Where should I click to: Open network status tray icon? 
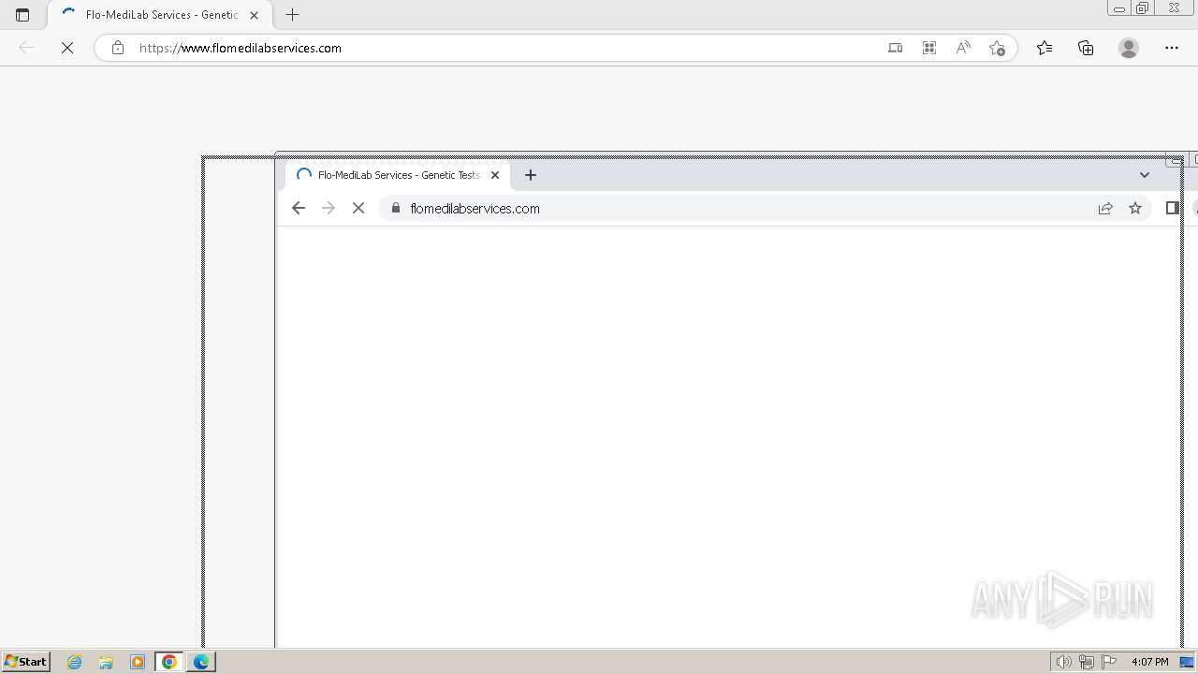1086,662
